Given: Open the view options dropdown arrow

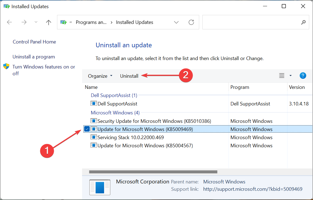Looking at the screenshot, I should click(290, 76).
